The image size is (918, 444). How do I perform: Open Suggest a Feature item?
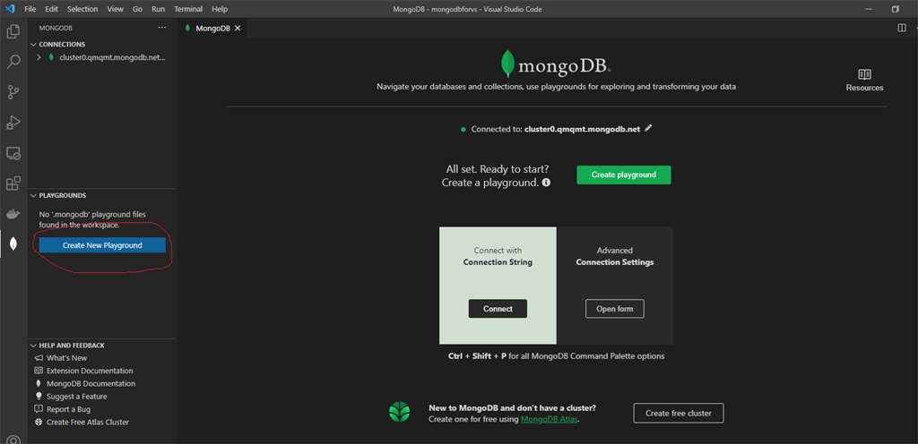point(77,397)
